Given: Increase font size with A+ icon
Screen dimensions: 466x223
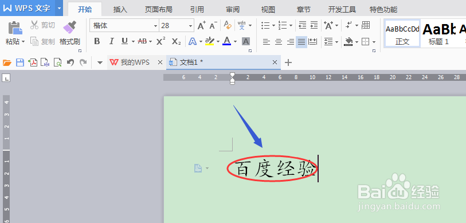Looking at the screenshot, I should (202, 26).
